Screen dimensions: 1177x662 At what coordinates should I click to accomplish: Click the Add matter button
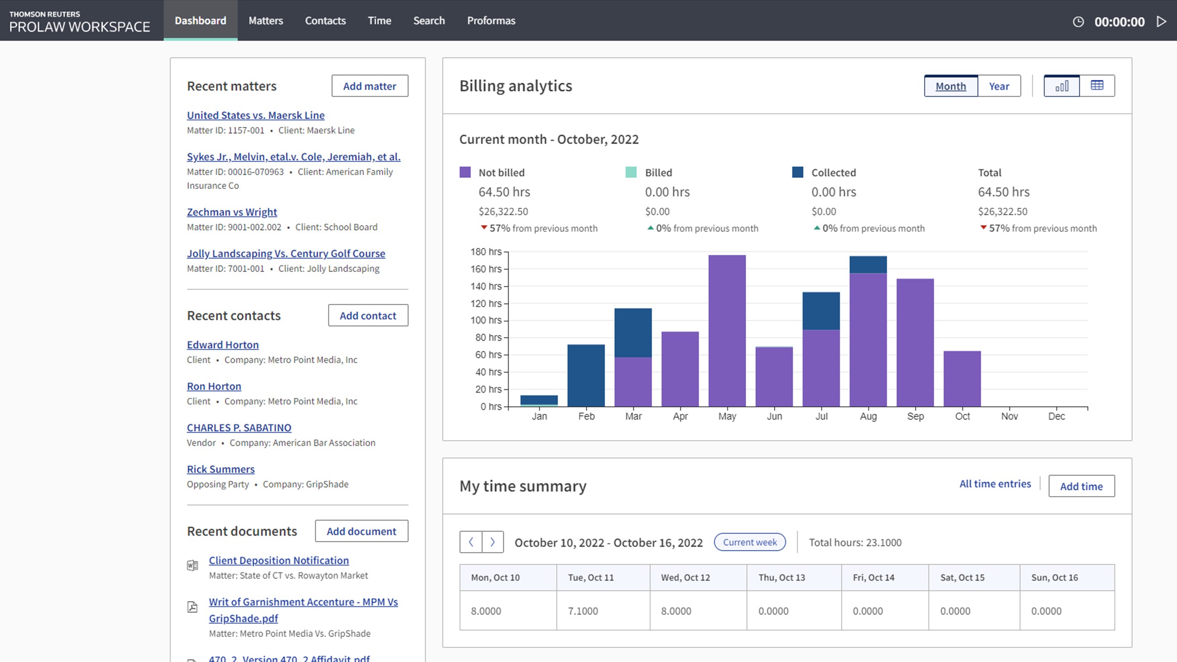[x=370, y=86]
